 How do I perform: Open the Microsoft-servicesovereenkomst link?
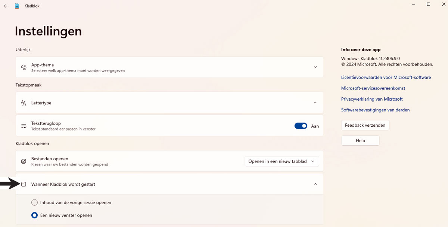tap(373, 88)
